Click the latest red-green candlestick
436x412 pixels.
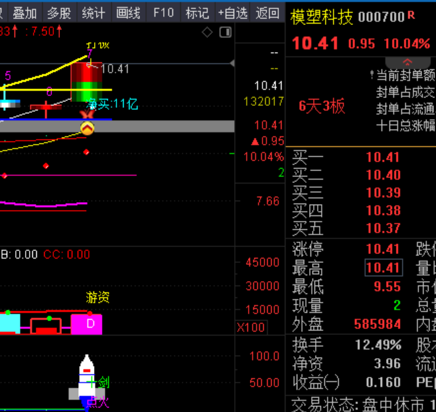point(87,82)
